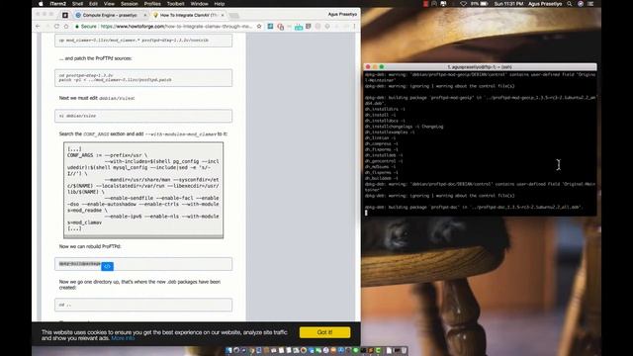Screen dimensions: 633x356
Task: Click the battery status icon
Action: tap(484, 4)
